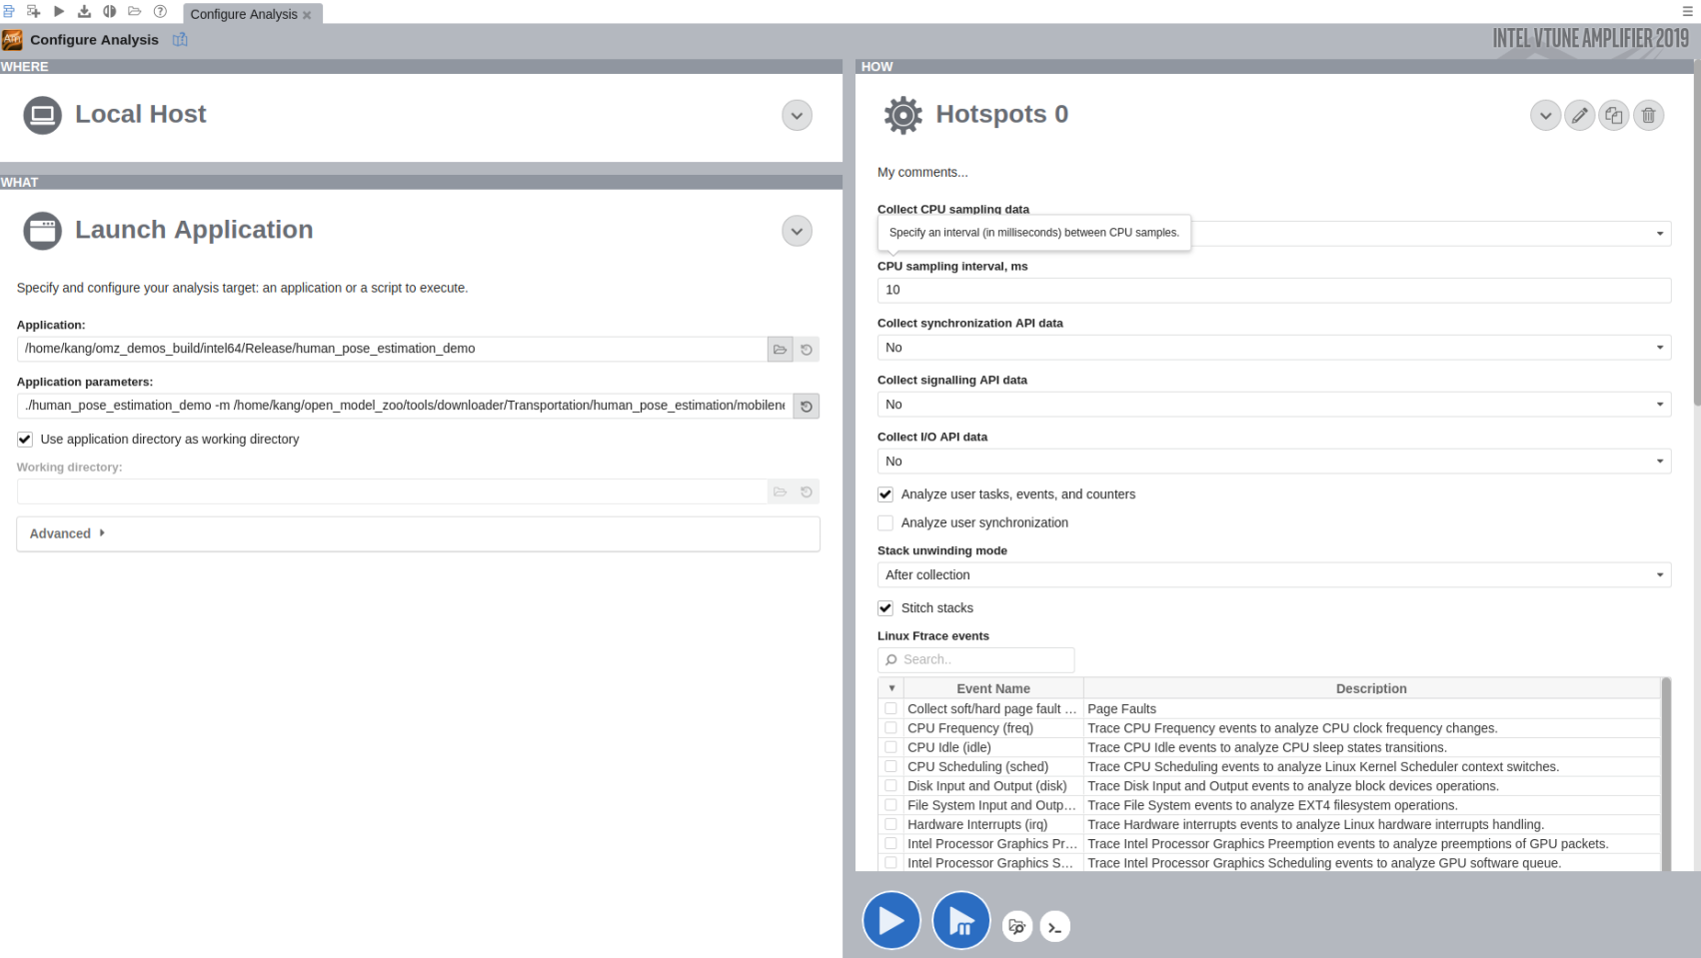Expand the Hotspots analysis type chevron

coord(1545,116)
